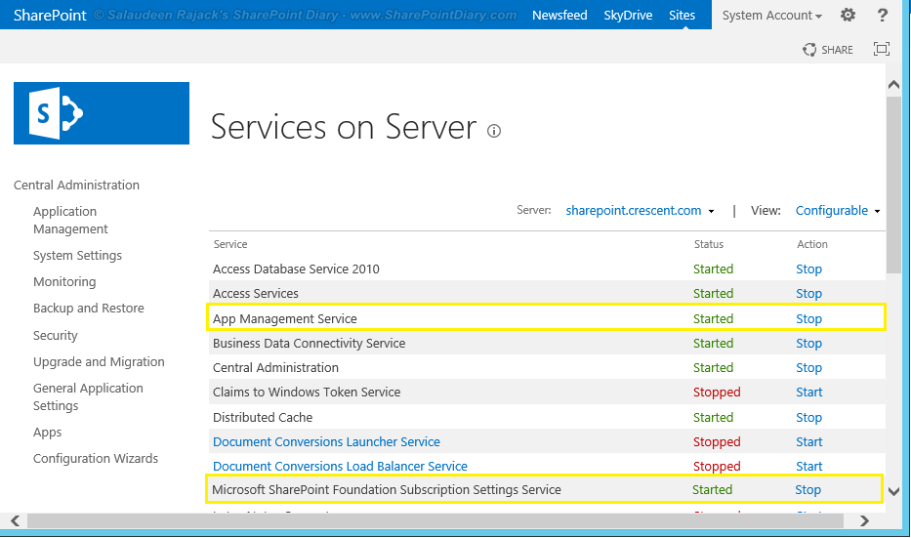Open General Application Settings section
The height and width of the screenshot is (538, 911).
(x=88, y=396)
